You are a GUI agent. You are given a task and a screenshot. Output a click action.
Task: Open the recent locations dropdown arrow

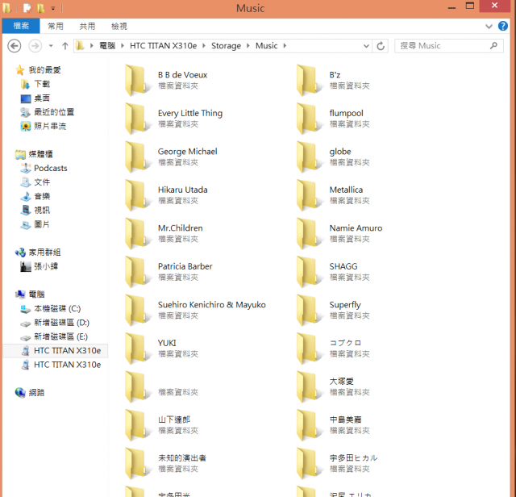point(51,46)
